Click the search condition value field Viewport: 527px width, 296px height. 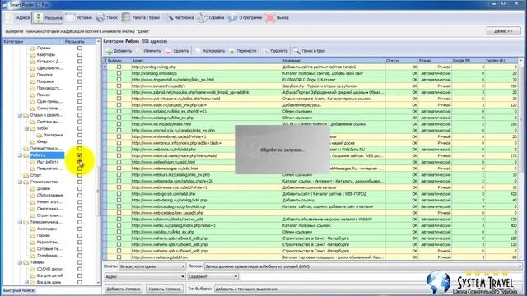click(381, 276)
